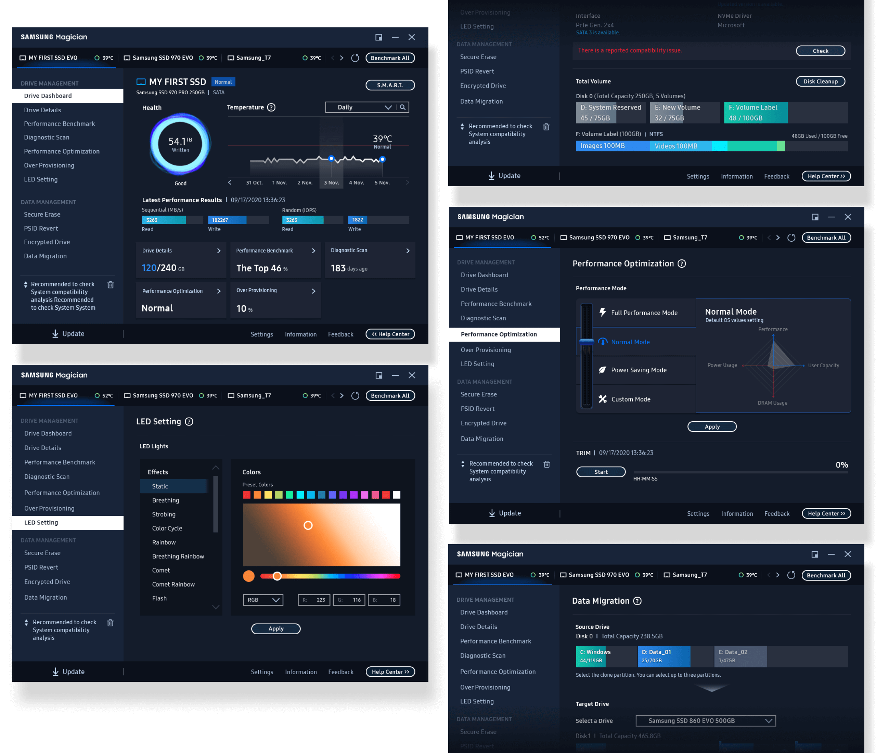The width and height of the screenshot is (876, 753).
Task: Go to next drive arrow in Dashboard window
Action: (342, 58)
